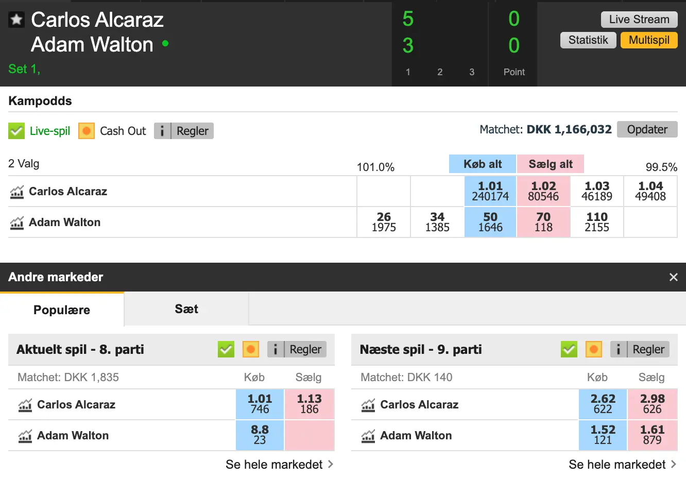Select the Populære tab

(x=62, y=310)
